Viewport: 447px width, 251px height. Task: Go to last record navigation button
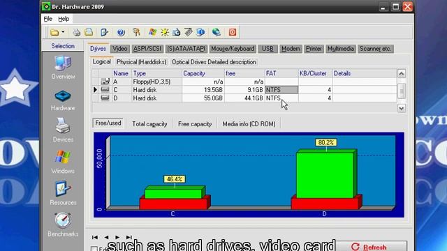click(129, 237)
